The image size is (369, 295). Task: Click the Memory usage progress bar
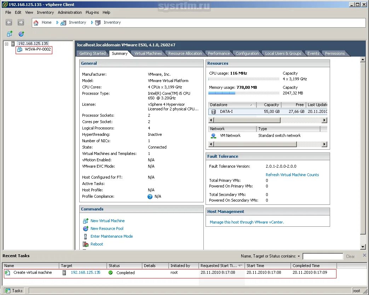tap(244, 93)
